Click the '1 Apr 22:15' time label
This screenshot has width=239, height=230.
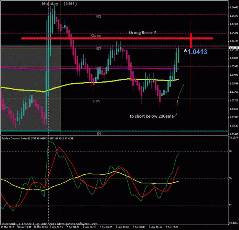[x=56, y=227]
